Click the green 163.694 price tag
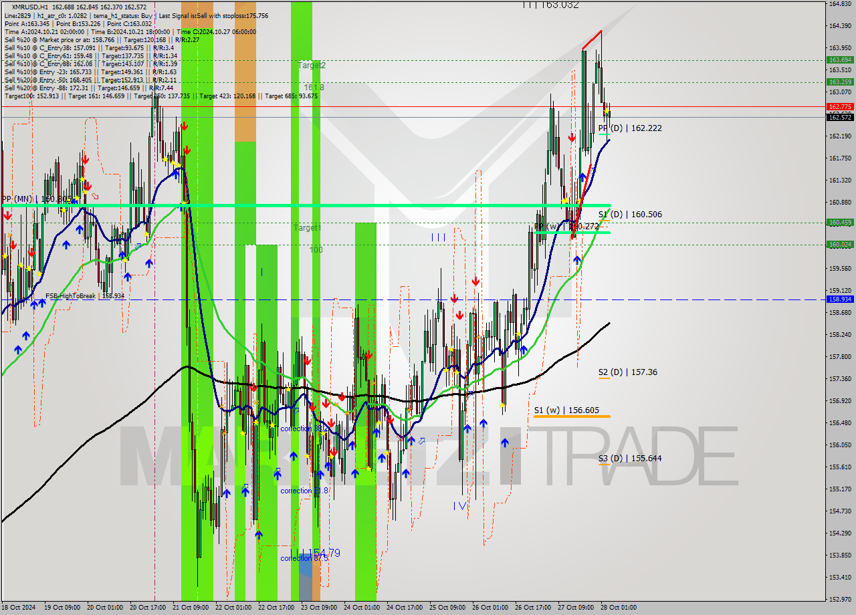The height and width of the screenshot is (615, 856). click(x=839, y=59)
